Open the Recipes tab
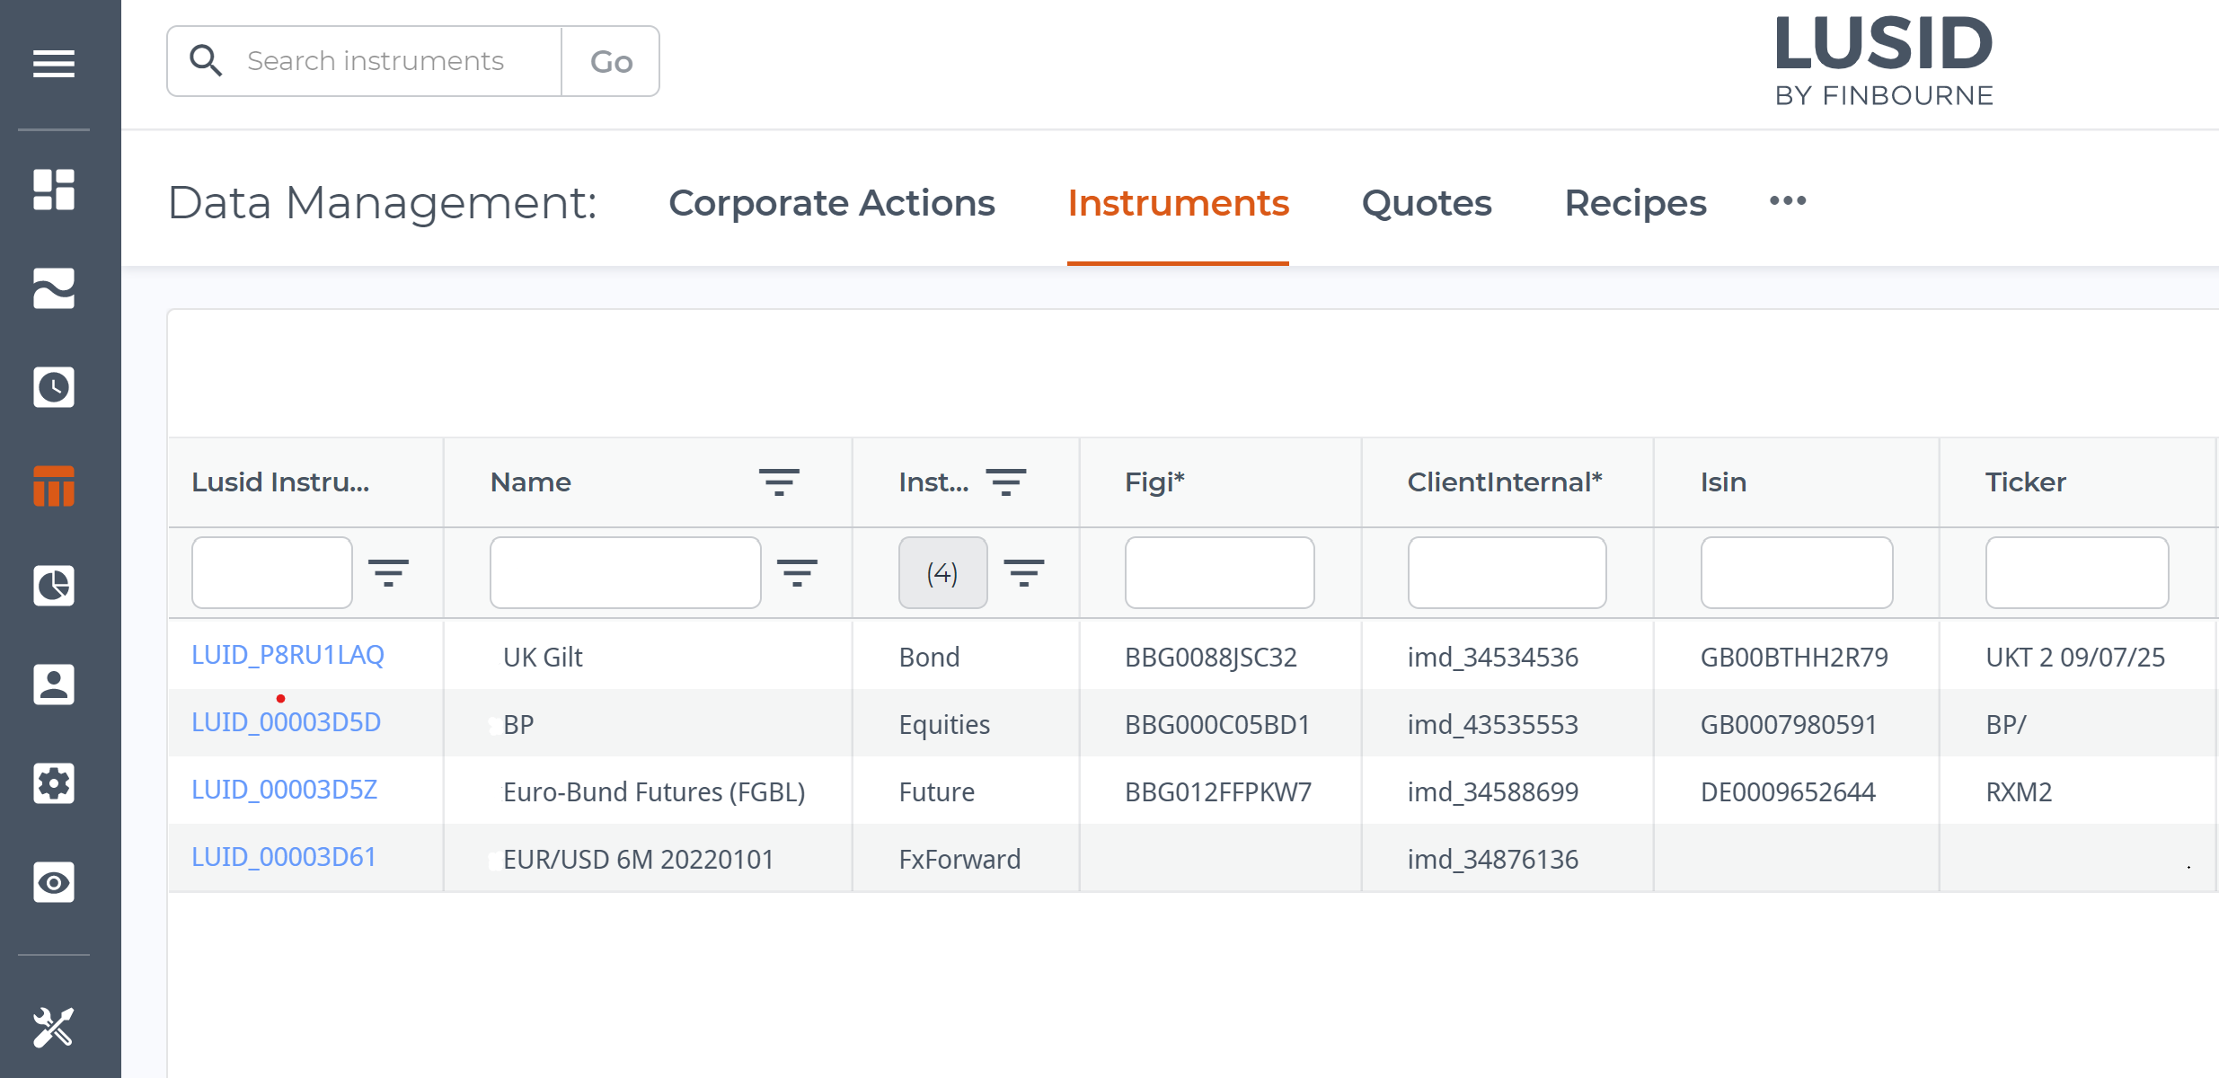The image size is (2219, 1078). tap(1635, 203)
